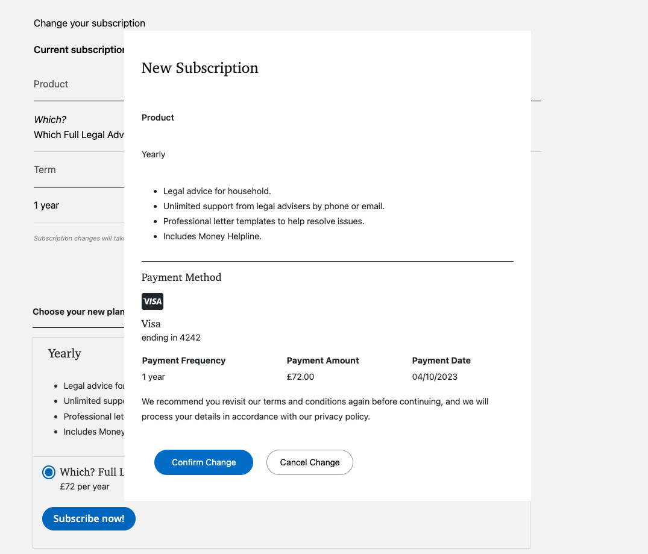
Task: Click the Term label under current subscription
Action: click(x=45, y=169)
